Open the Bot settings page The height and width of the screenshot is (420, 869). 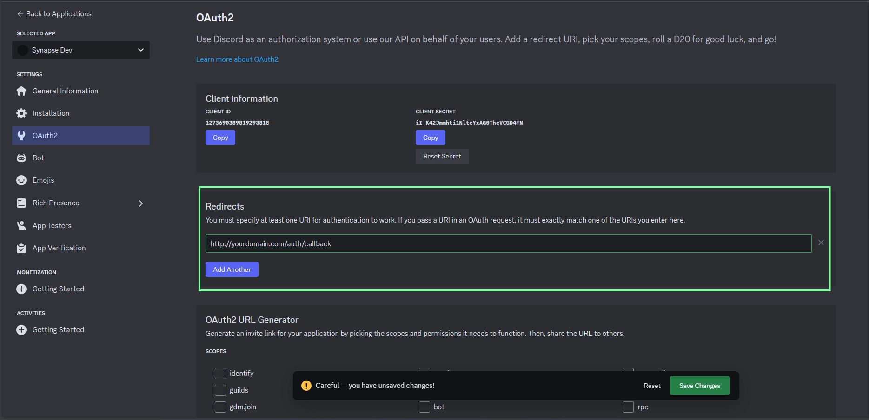(81, 158)
